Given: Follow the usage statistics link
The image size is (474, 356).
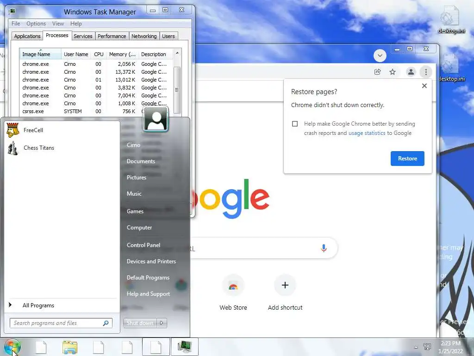Looking at the screenshot, I should 367,133.
